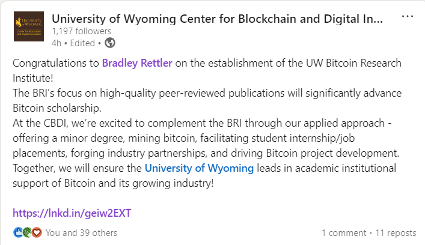Image resolution: width=425 pixels, height=245 pixels.
Task: View the 11 reposts list
Action: 394,232
